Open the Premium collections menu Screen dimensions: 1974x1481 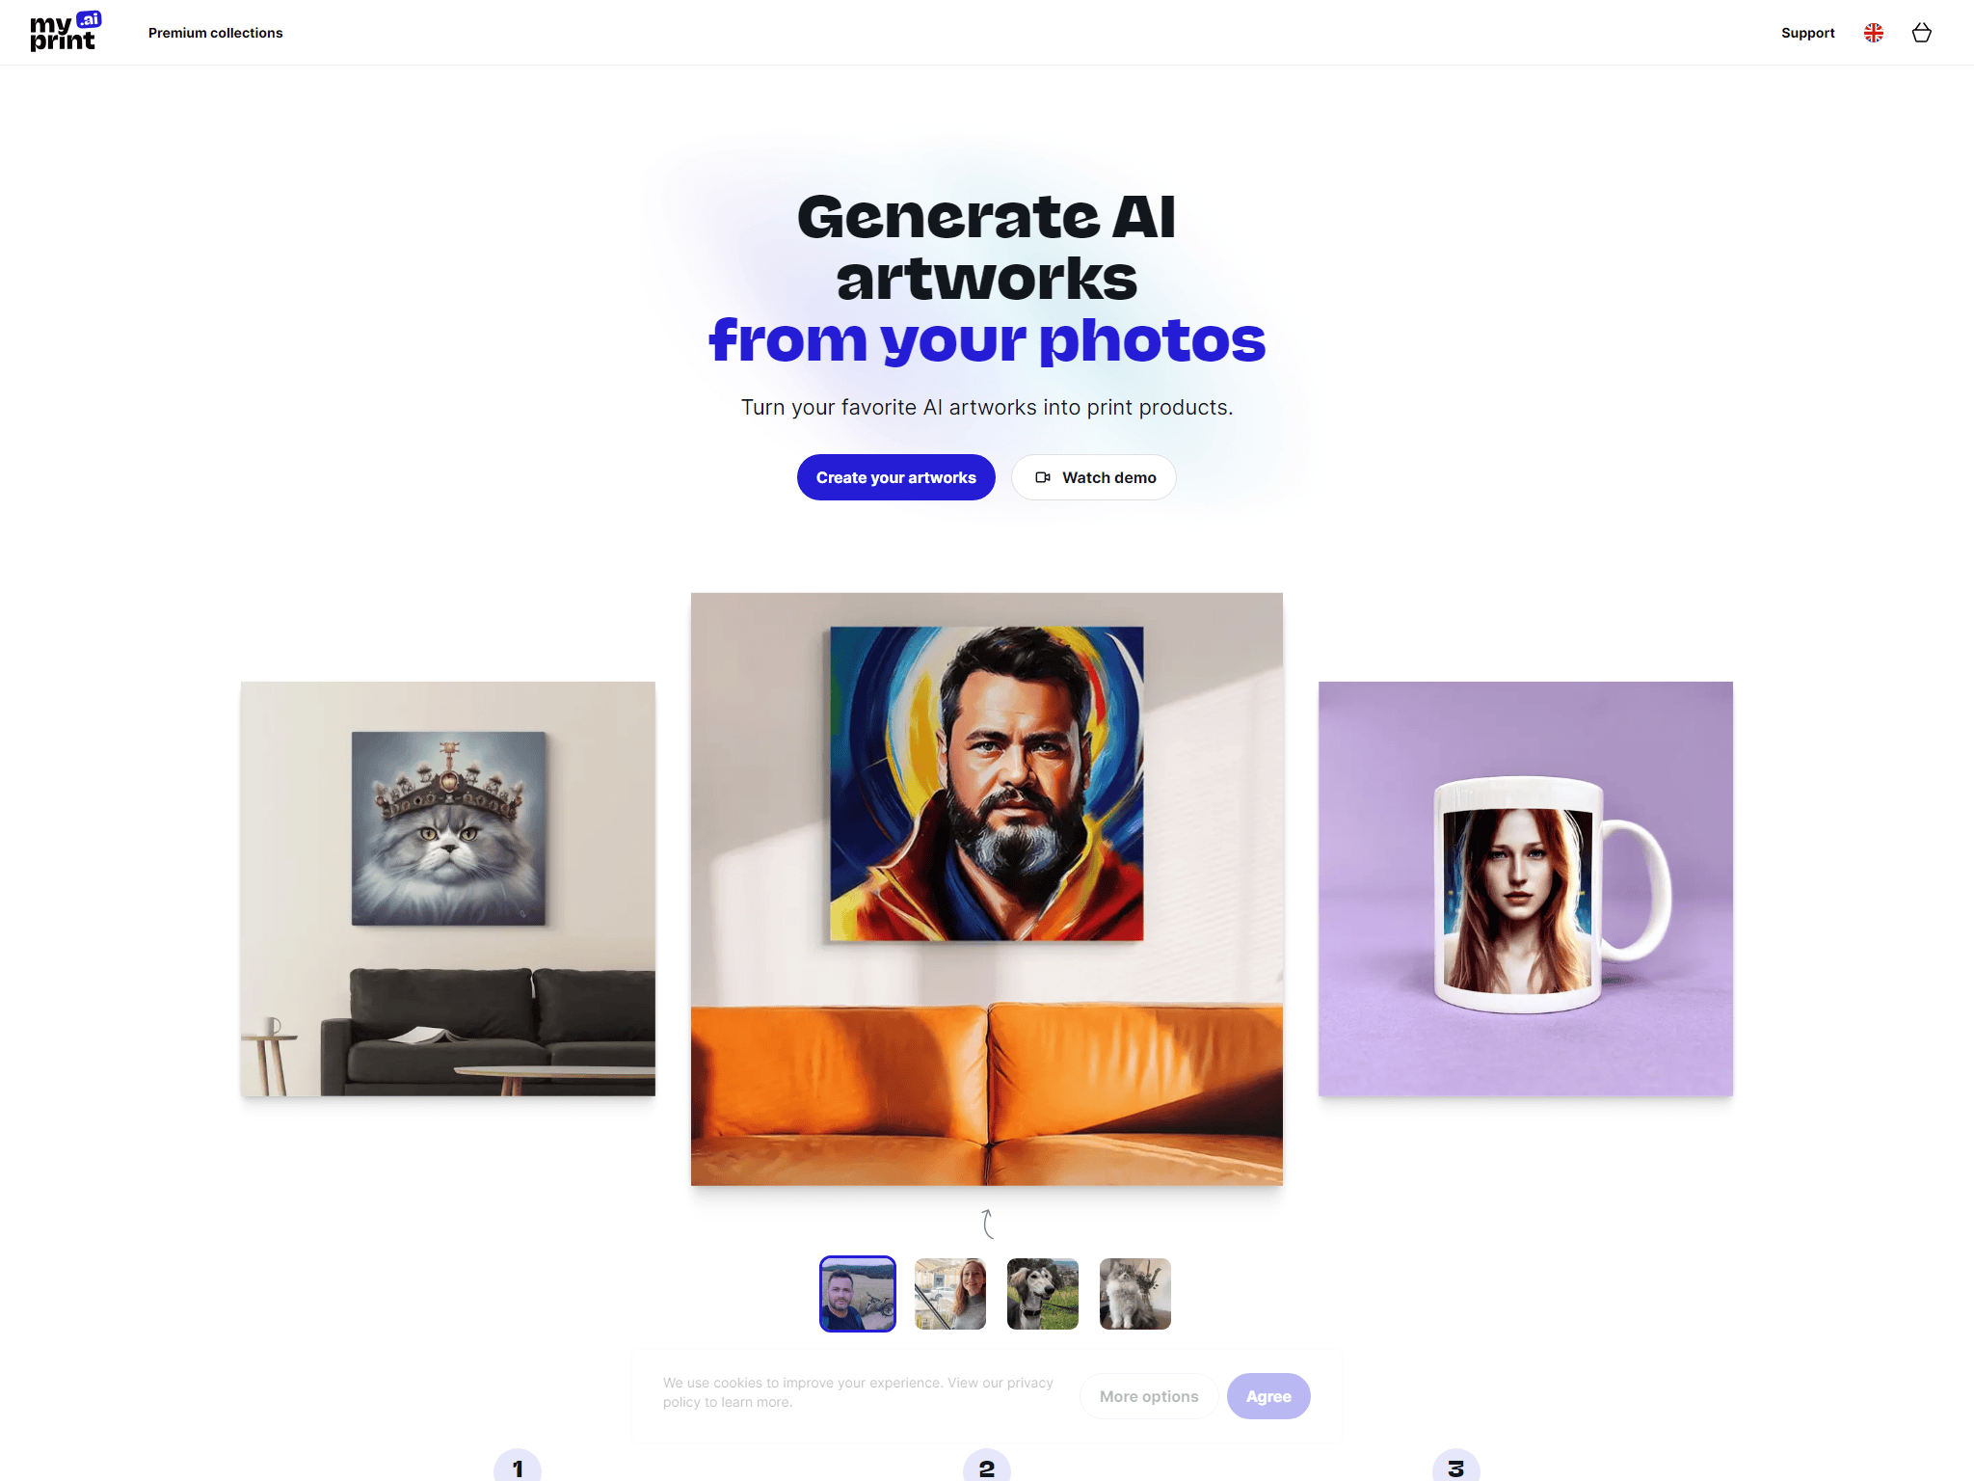click(215, 33)
